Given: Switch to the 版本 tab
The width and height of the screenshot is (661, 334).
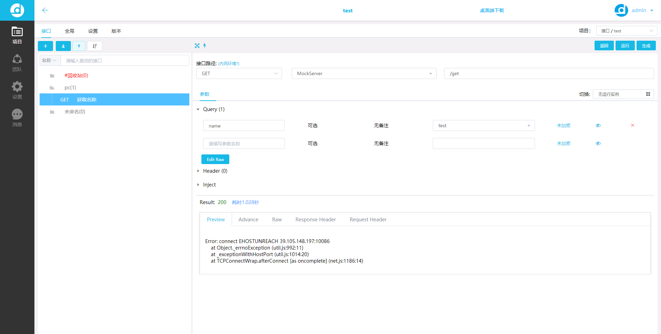Looking at the screenshot, I should coord(116,31).
